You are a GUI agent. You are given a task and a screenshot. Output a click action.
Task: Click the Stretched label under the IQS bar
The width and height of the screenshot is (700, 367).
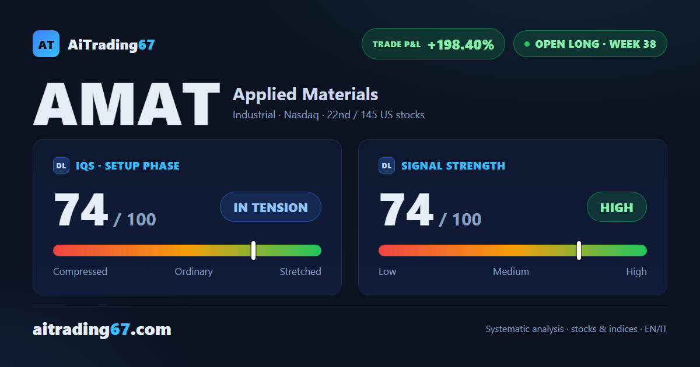pyautogui.click(x=300, y=271)
